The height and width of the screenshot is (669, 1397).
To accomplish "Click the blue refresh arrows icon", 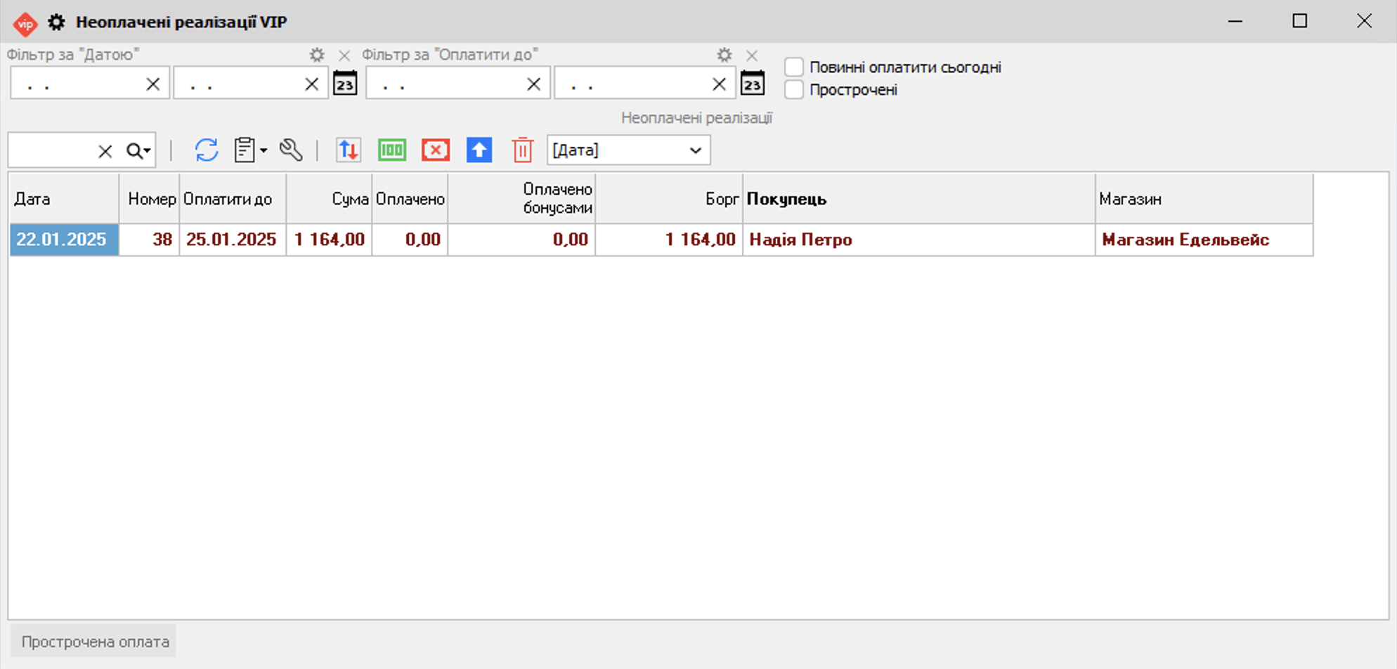I will click(207, 150).
